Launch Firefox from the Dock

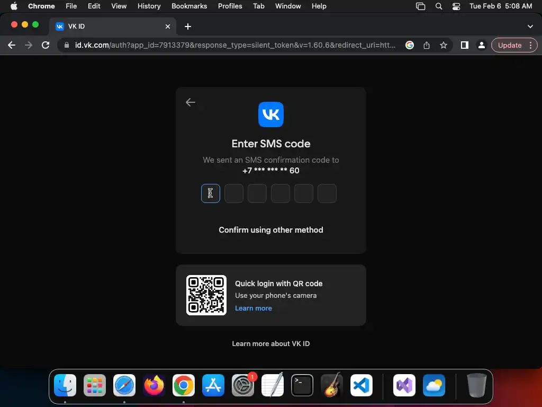pos(154,385)
